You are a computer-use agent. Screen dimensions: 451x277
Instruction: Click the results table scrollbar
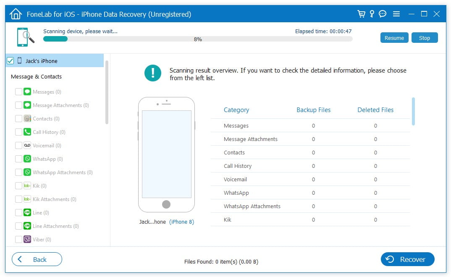(413, 112)
